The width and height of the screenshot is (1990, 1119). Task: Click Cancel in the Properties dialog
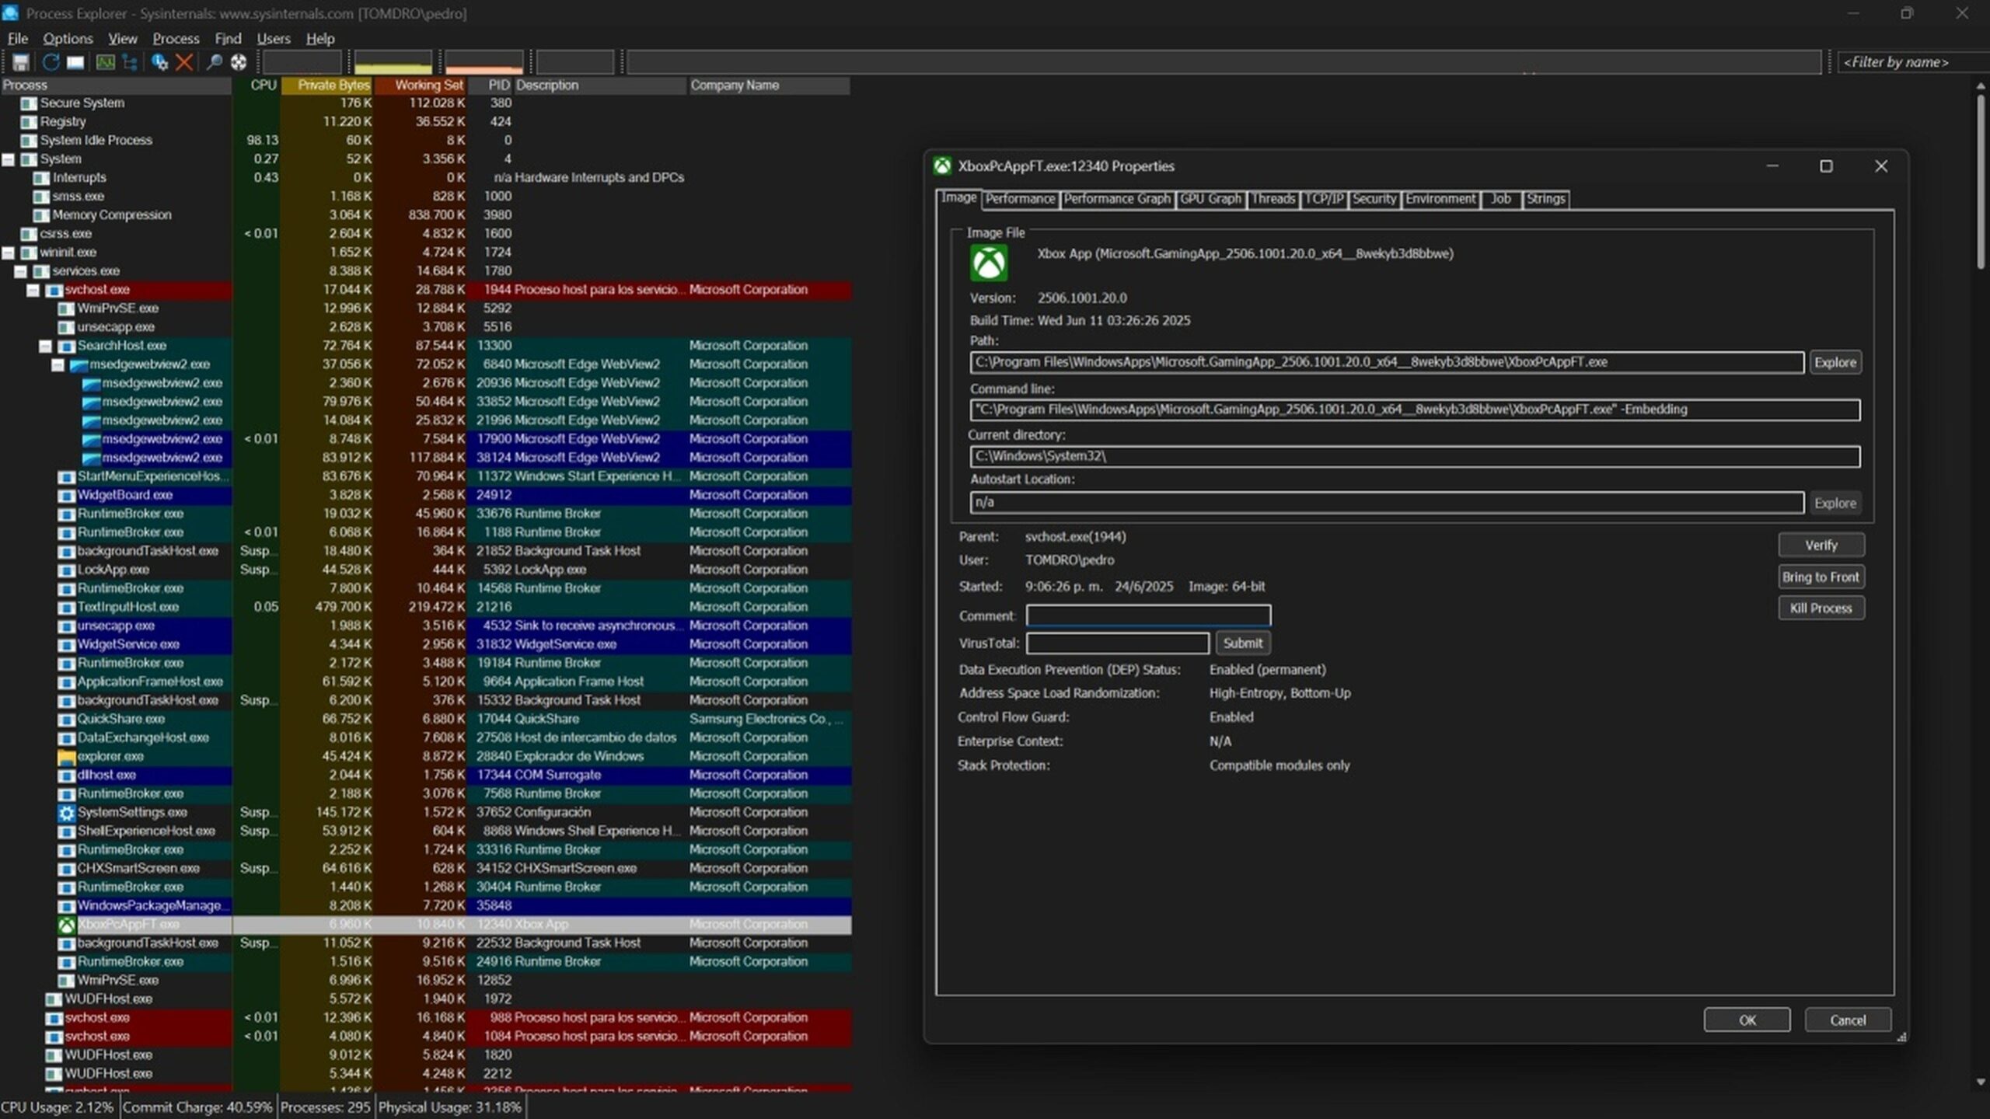click(1848, 1020)
